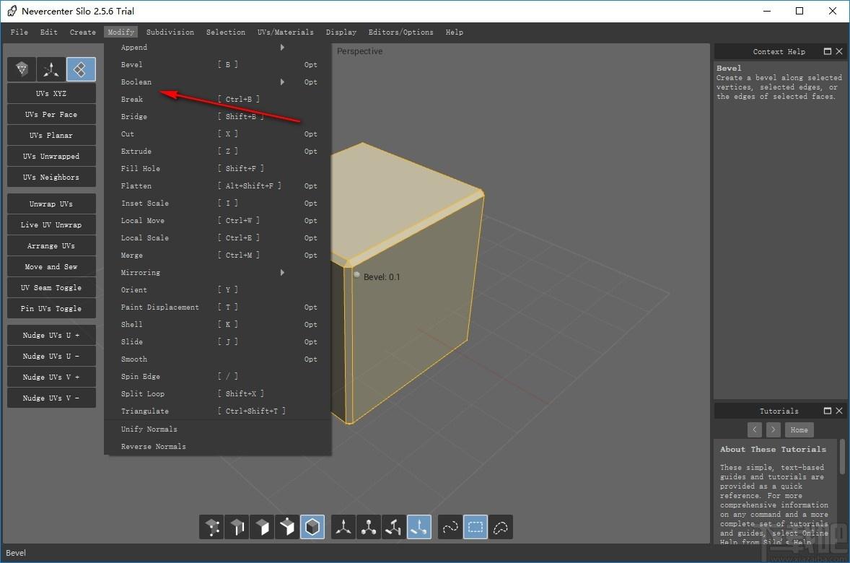Click the Live UV Unwrap button
Viewport: 850px width, 563px height.
point(51,224)
